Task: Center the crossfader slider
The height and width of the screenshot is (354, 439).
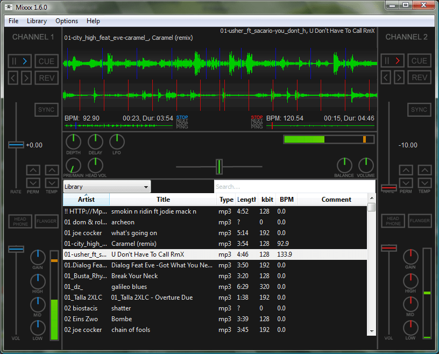Action: (x=219, y=167)
